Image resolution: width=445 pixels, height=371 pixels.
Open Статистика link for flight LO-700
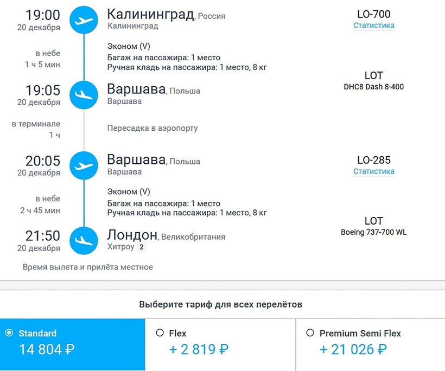[x=373, y=25]
